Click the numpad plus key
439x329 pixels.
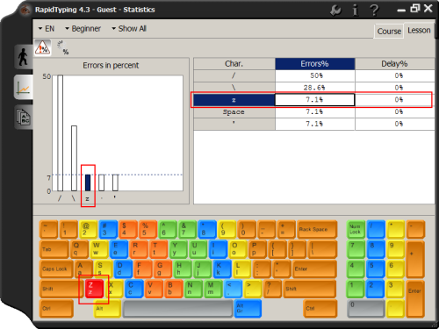tap(415, 259)
